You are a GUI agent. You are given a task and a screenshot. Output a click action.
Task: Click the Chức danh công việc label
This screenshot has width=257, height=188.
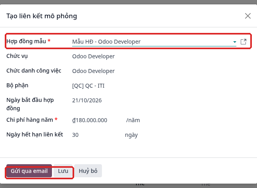(34, 71)
